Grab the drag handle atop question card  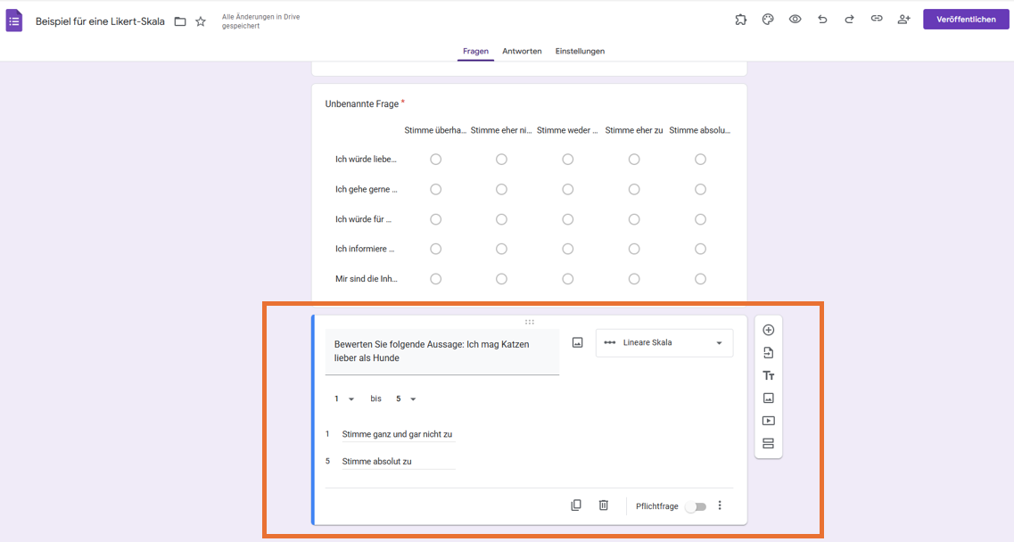coord(530,322)
